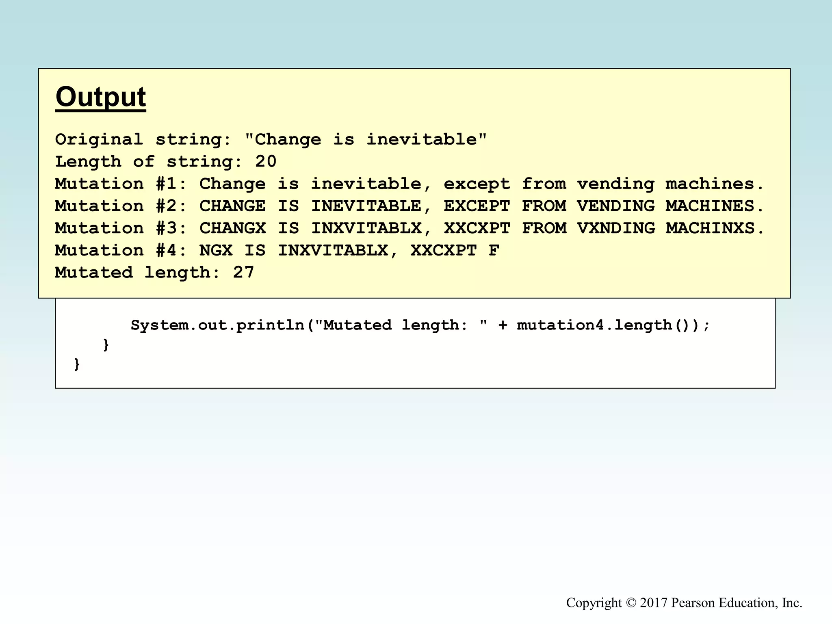Click the inner closing brace
The width and height of the screenshot is (832, 624).
tap(106, 344)
